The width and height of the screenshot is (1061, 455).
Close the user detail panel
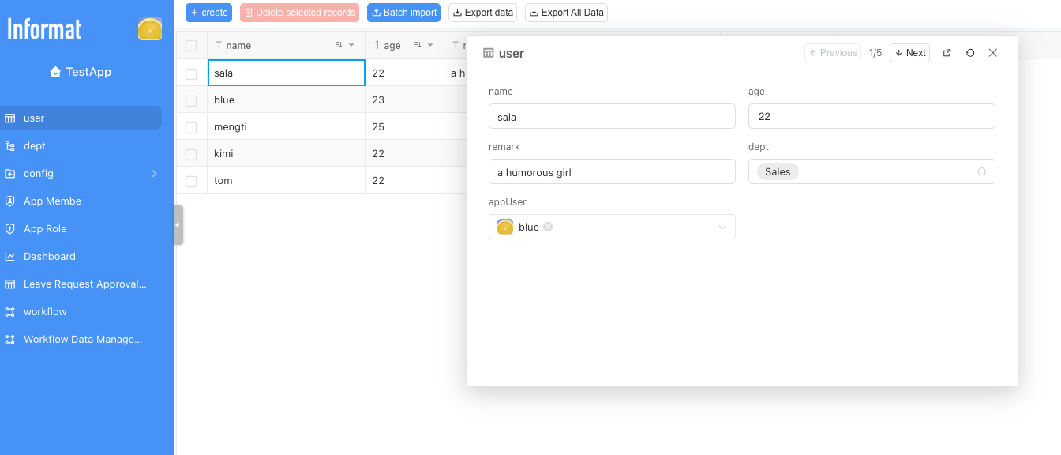[x=993, y=53]
